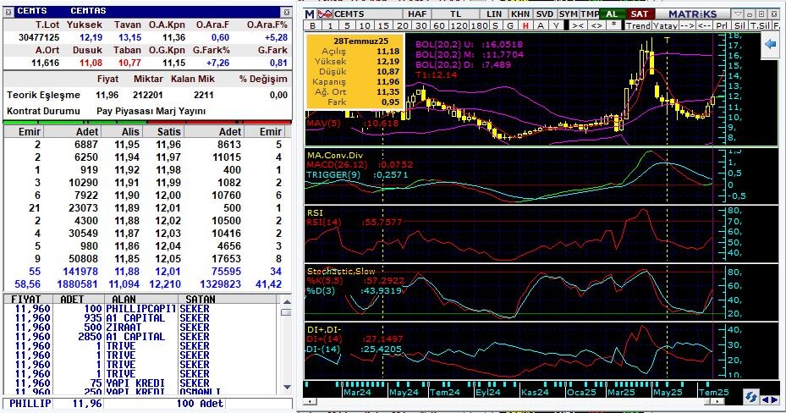Viewport: 786px width, 413px height.
Task: Open the chart symbol icon beside CEMTS
Action: (x=325, y=14)
